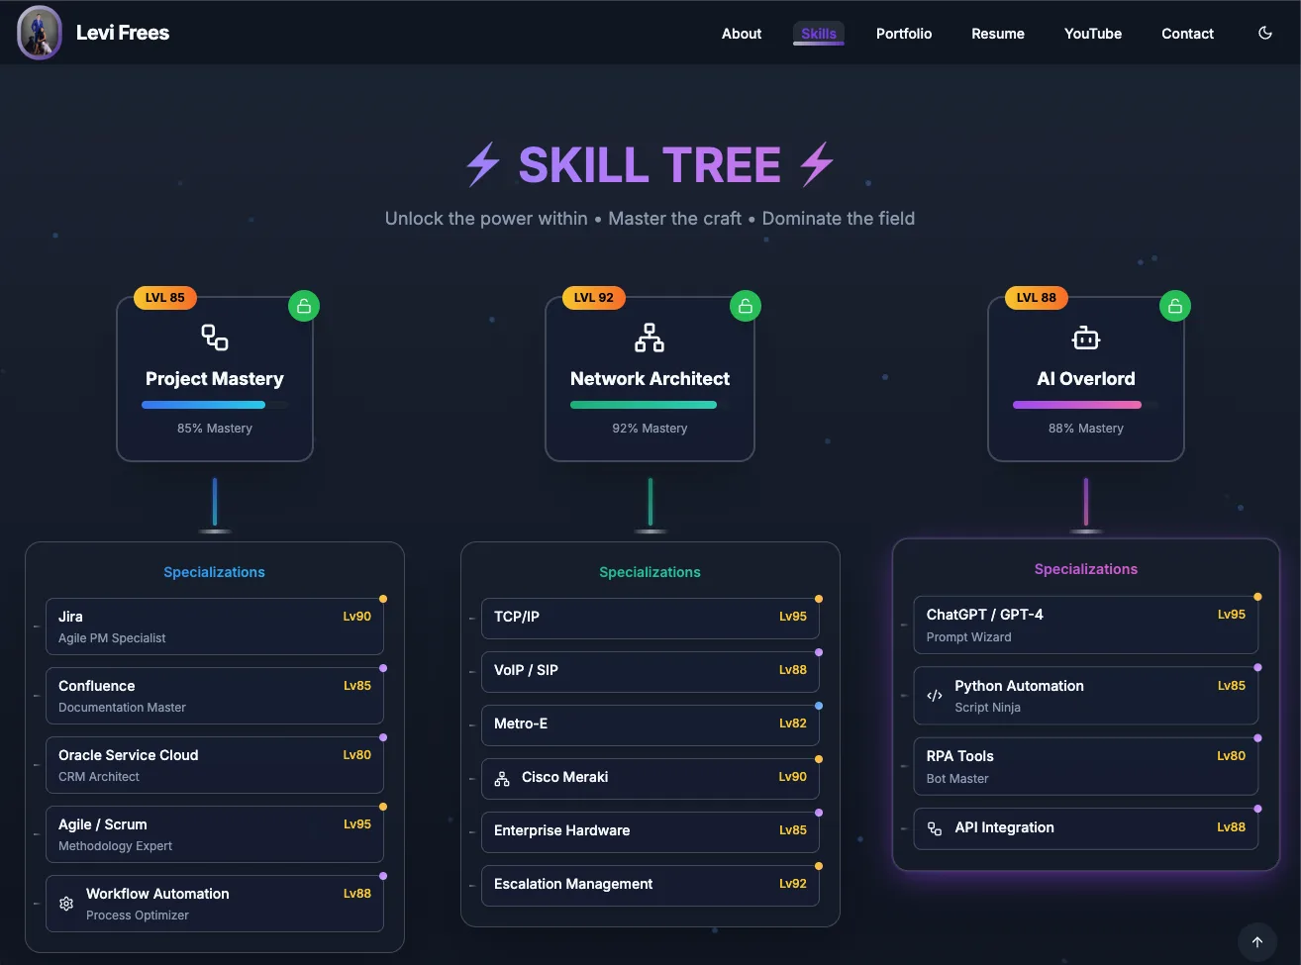The image size is (1301, 965).
Task: Click the SKILL TREE heading
Action: coord(650,164)
